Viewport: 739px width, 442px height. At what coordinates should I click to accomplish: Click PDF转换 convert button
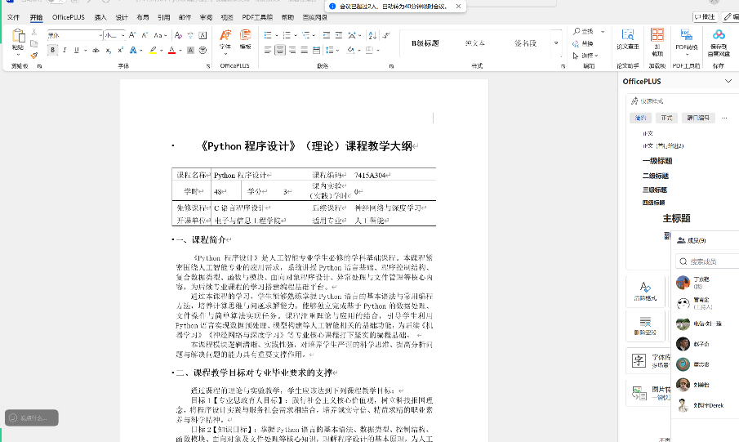(686, 42)
